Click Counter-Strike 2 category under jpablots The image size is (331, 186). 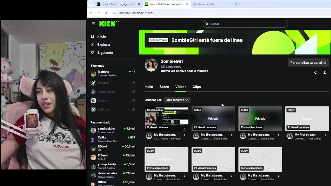pos(108,75)
